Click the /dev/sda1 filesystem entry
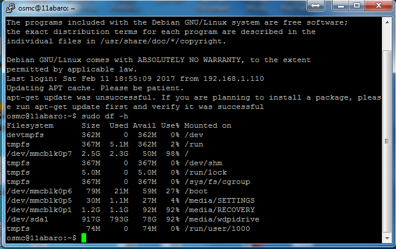This screenshot has width=396, height=249. pyautogui.click(x=28, y=219)
